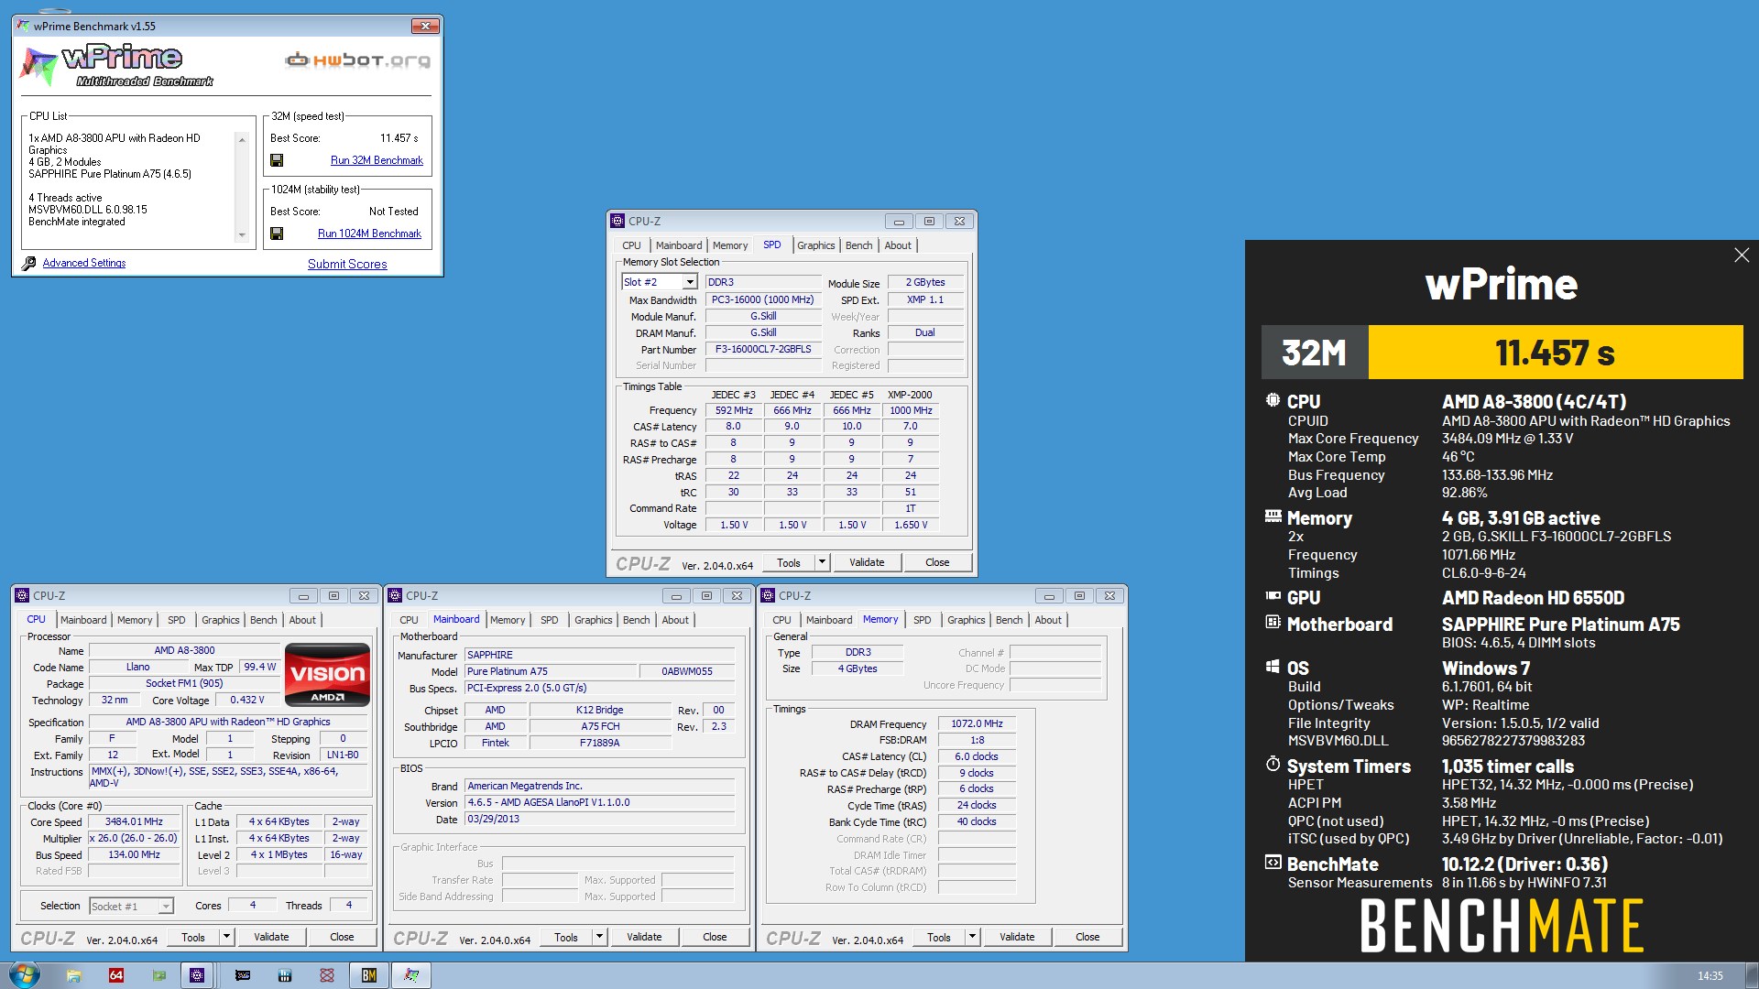
Task: Open the Windows Start menu
Action: coord(24,974)
